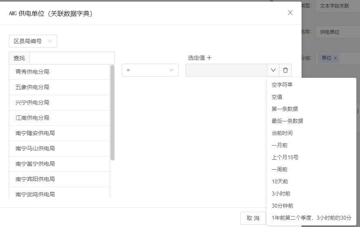Collapse the value dropdown arrow
The height and width of the screenshot is (227, 360).
pos(273,70)
